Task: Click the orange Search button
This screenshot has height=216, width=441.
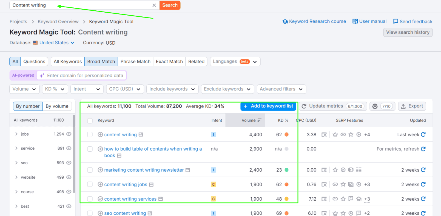Action: (x=170, y=5)
